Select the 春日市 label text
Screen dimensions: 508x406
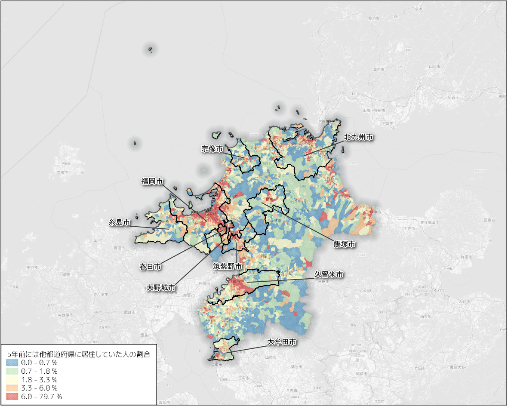click(151, 267)
